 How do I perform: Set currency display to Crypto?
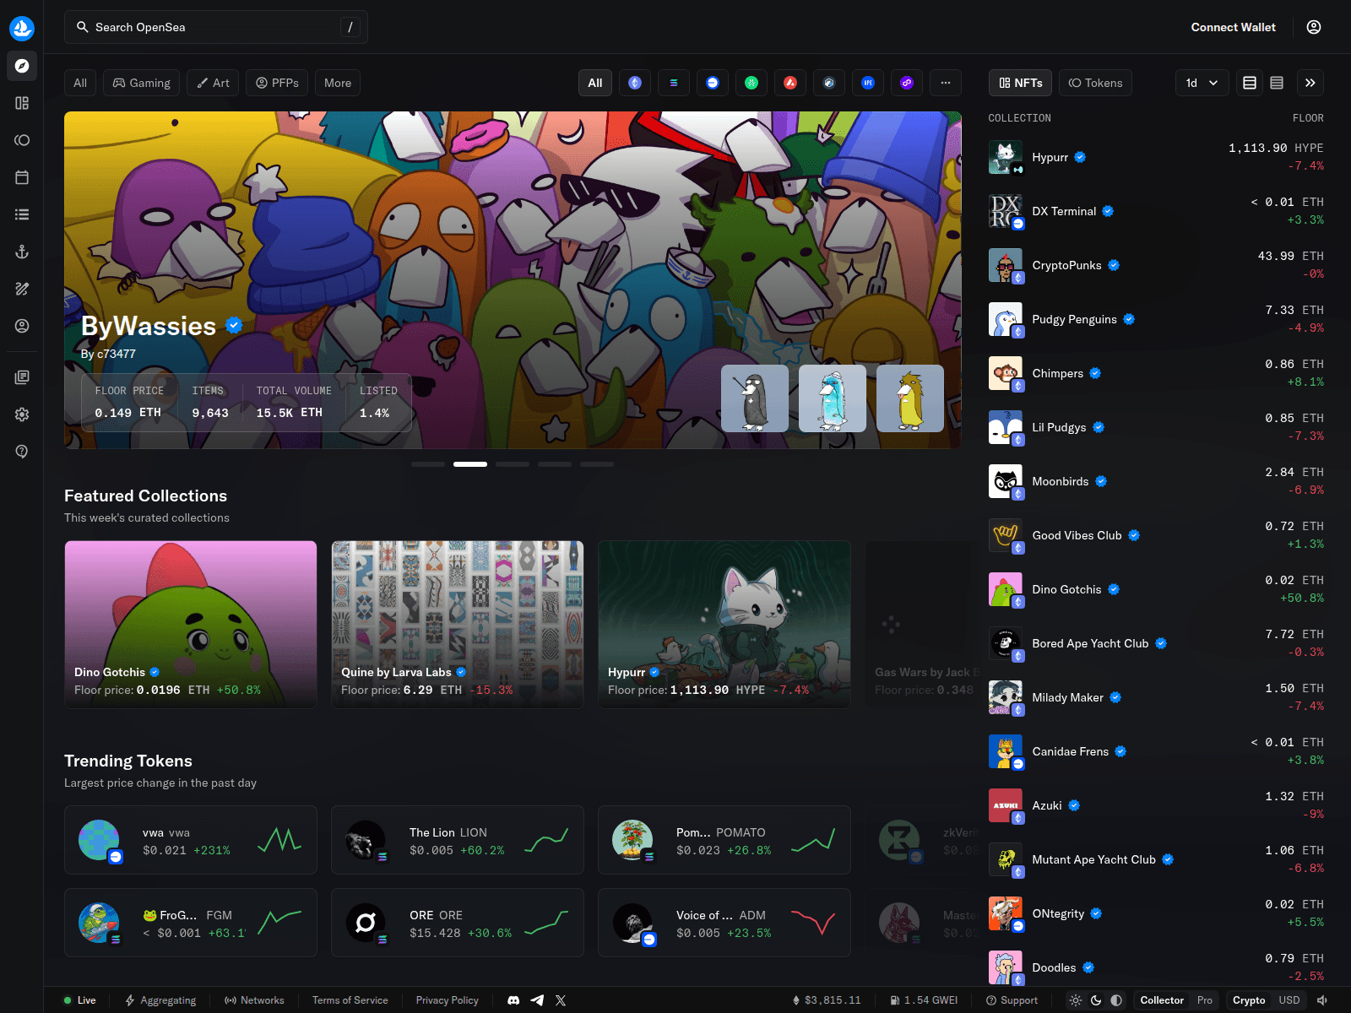coord(1249,1000)
